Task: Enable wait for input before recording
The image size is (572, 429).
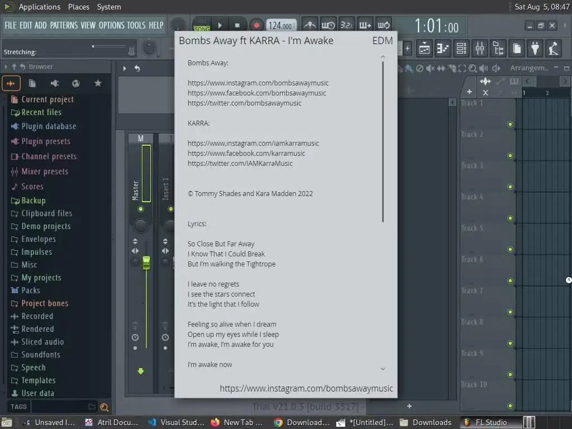Action: [x=327, y=25]
